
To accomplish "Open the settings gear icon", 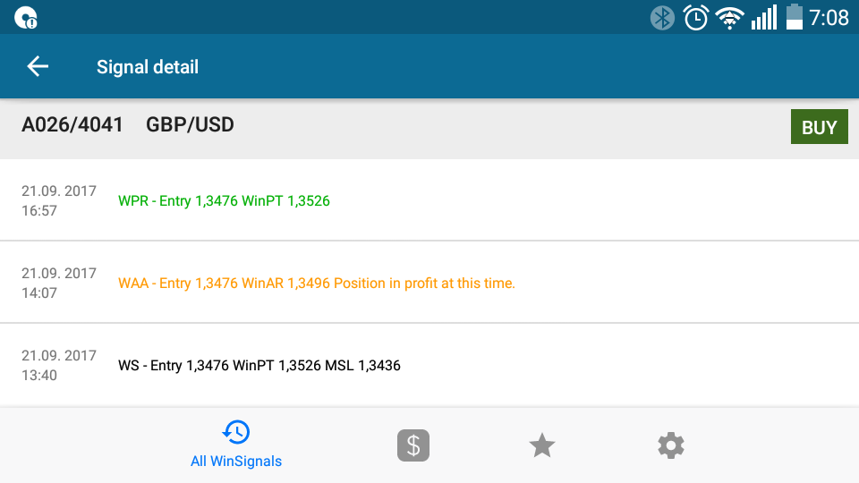I will pos(671,445).
